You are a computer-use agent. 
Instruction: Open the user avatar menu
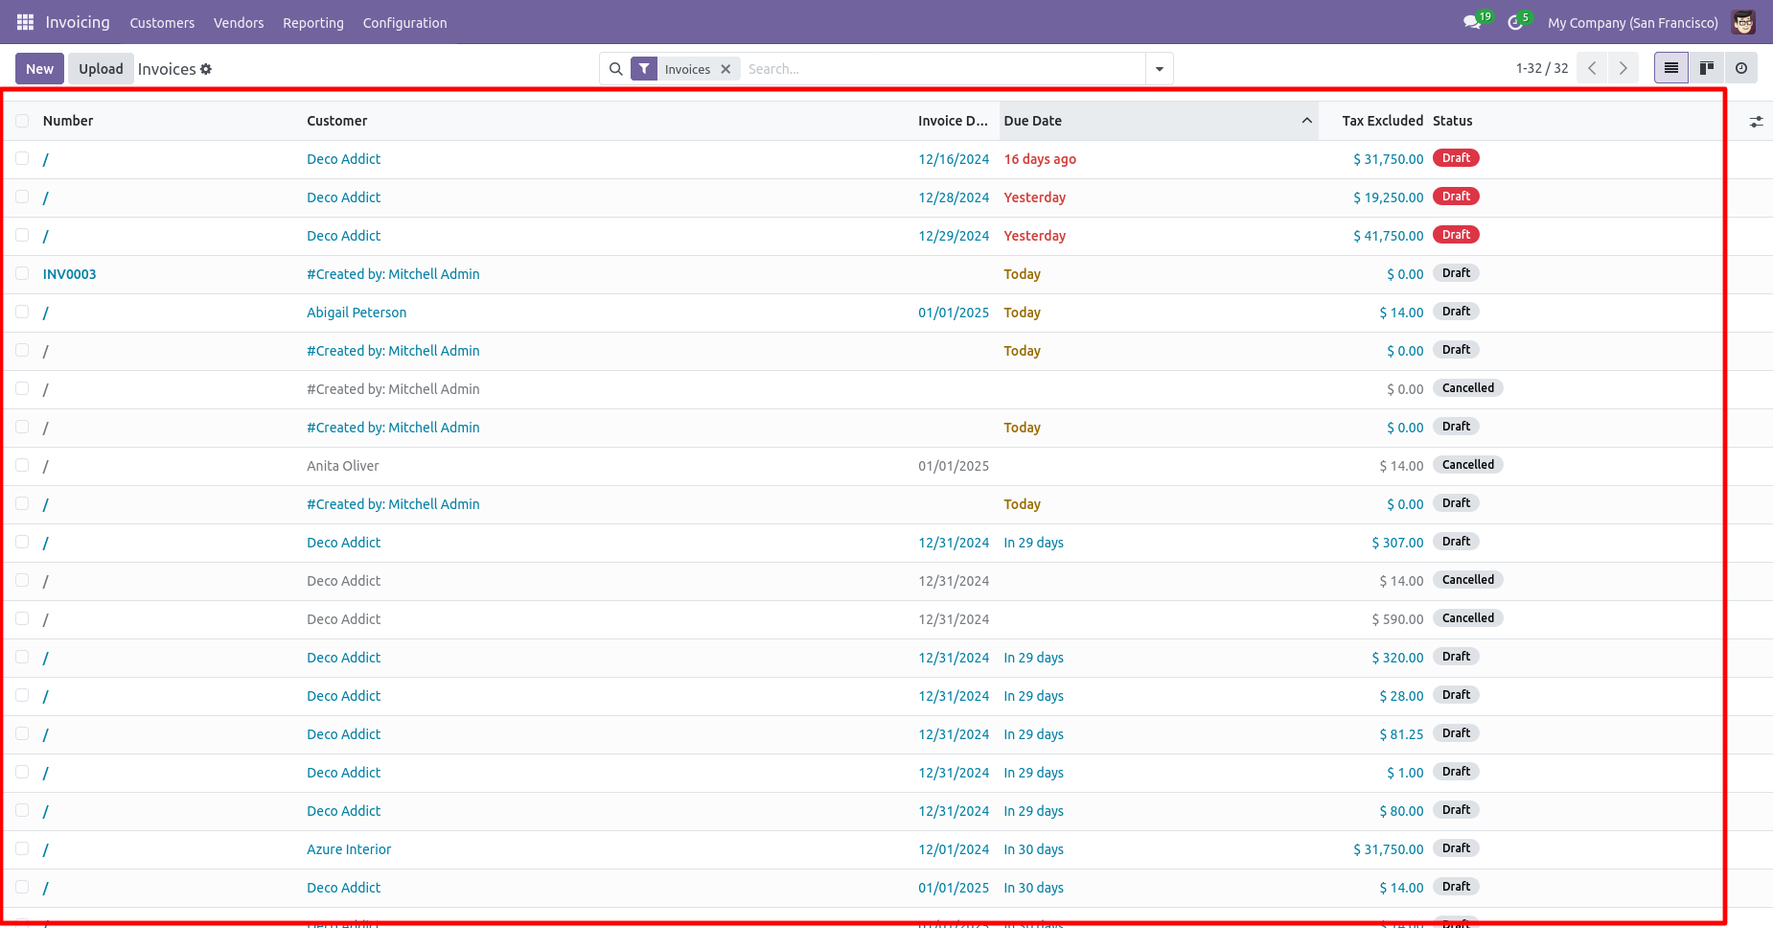(x=1743, y=22)
